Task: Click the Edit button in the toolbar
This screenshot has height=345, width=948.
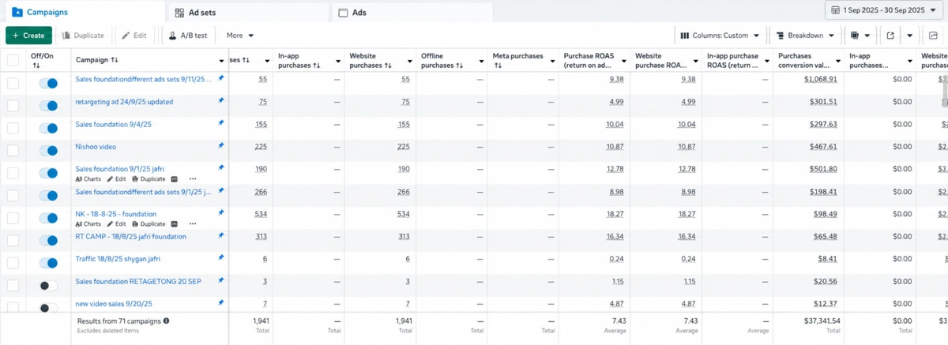Action: coord(134,36)
